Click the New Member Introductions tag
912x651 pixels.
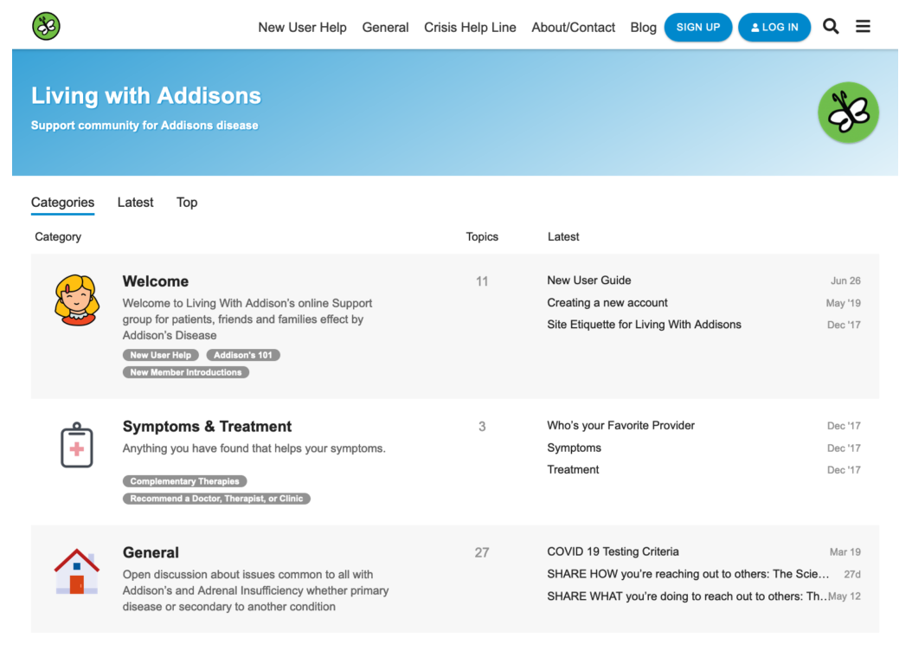[186, 372]
